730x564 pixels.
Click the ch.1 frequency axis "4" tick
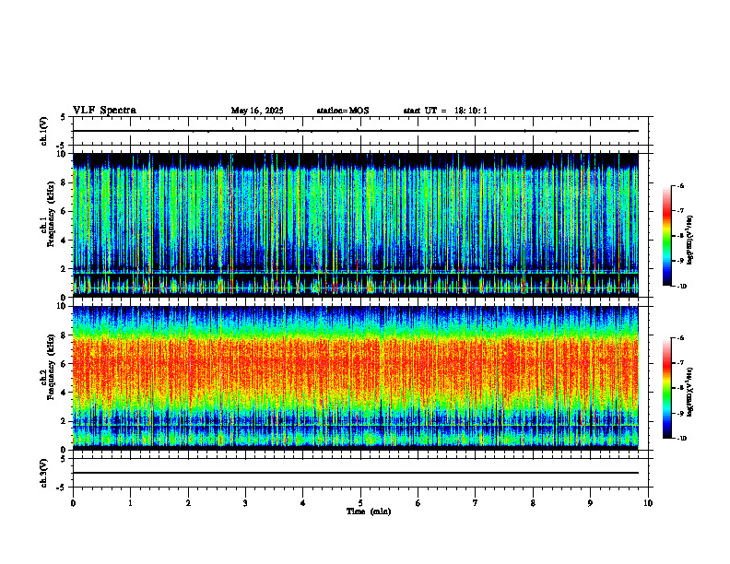(x=65, y=241)
